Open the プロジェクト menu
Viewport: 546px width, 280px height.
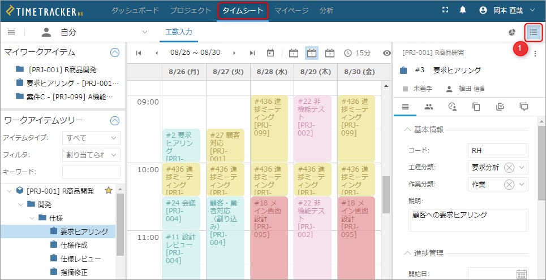191,10
